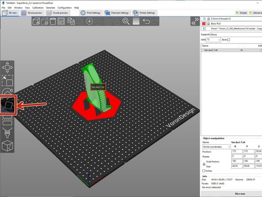Open the View menu
The width and height of the screenshot is (262, 197).
point(27,8)
